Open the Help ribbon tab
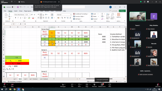Viewport: 162px width, 91px height. [65, 11]
